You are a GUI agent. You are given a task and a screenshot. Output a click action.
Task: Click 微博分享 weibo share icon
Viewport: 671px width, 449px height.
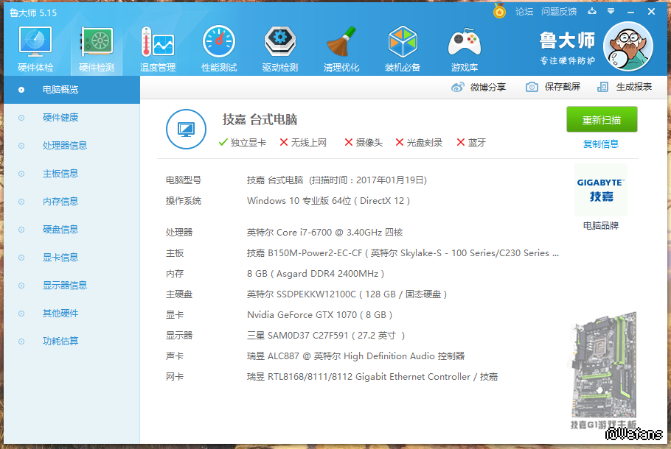pyautogui.click(x=458, y=87)
